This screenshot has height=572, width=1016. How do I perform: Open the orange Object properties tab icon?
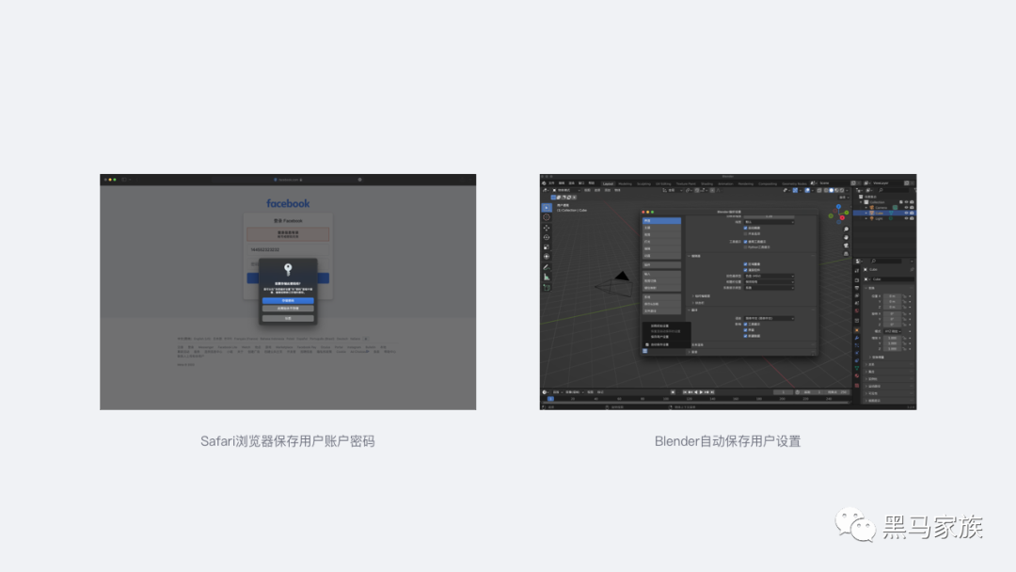857,329
